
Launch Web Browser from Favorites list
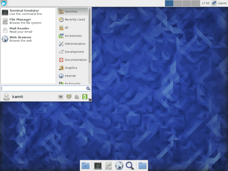coord(28,39)
